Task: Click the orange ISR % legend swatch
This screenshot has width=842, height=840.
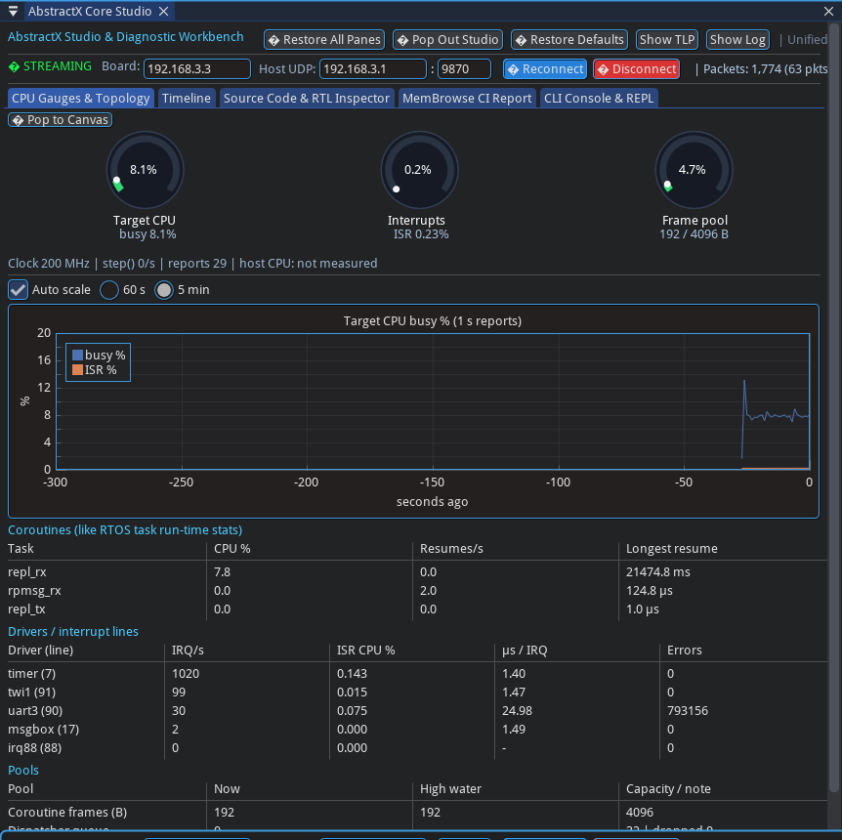Action: click(77, 370)
